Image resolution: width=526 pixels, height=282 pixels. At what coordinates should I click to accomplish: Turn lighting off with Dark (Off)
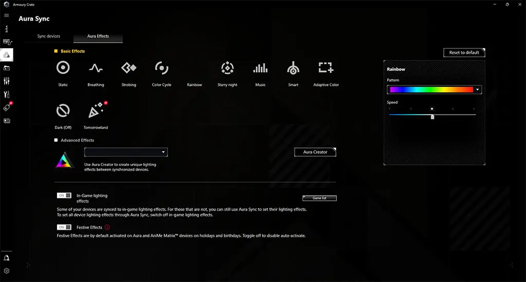point(63,110)
